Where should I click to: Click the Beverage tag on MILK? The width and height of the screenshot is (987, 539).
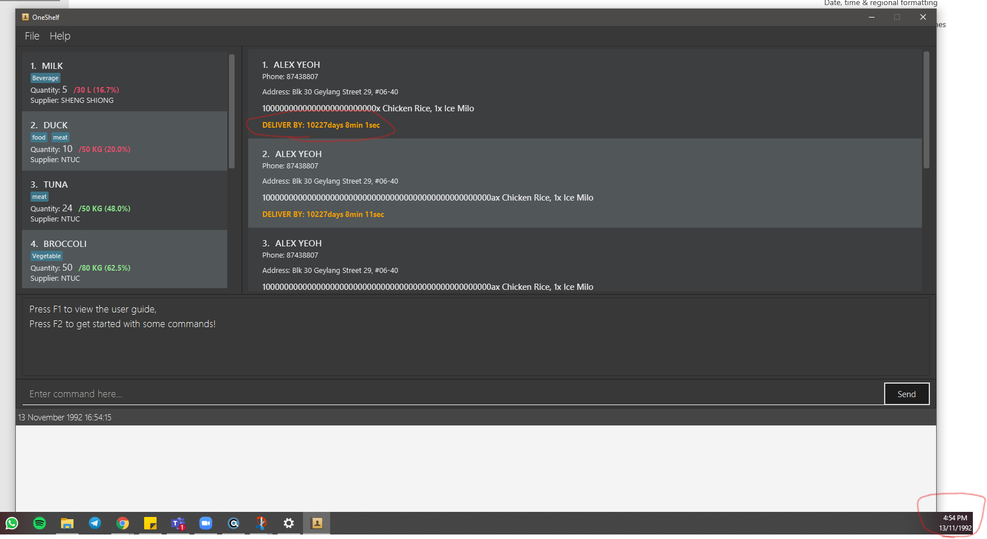(45, 78)
